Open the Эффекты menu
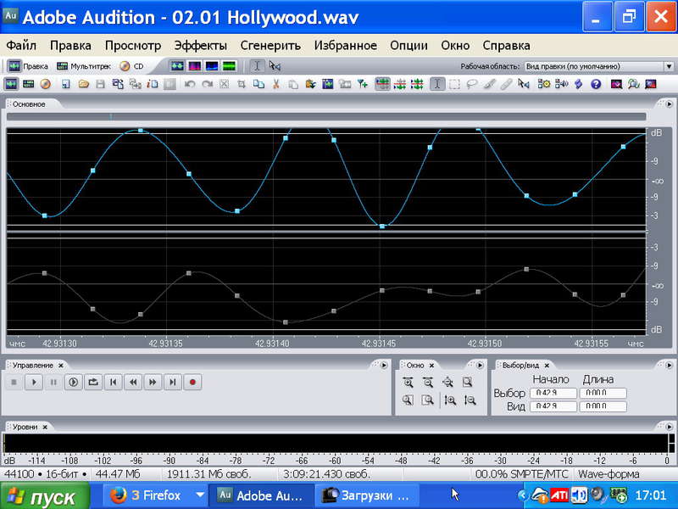 tap(201, 46)
